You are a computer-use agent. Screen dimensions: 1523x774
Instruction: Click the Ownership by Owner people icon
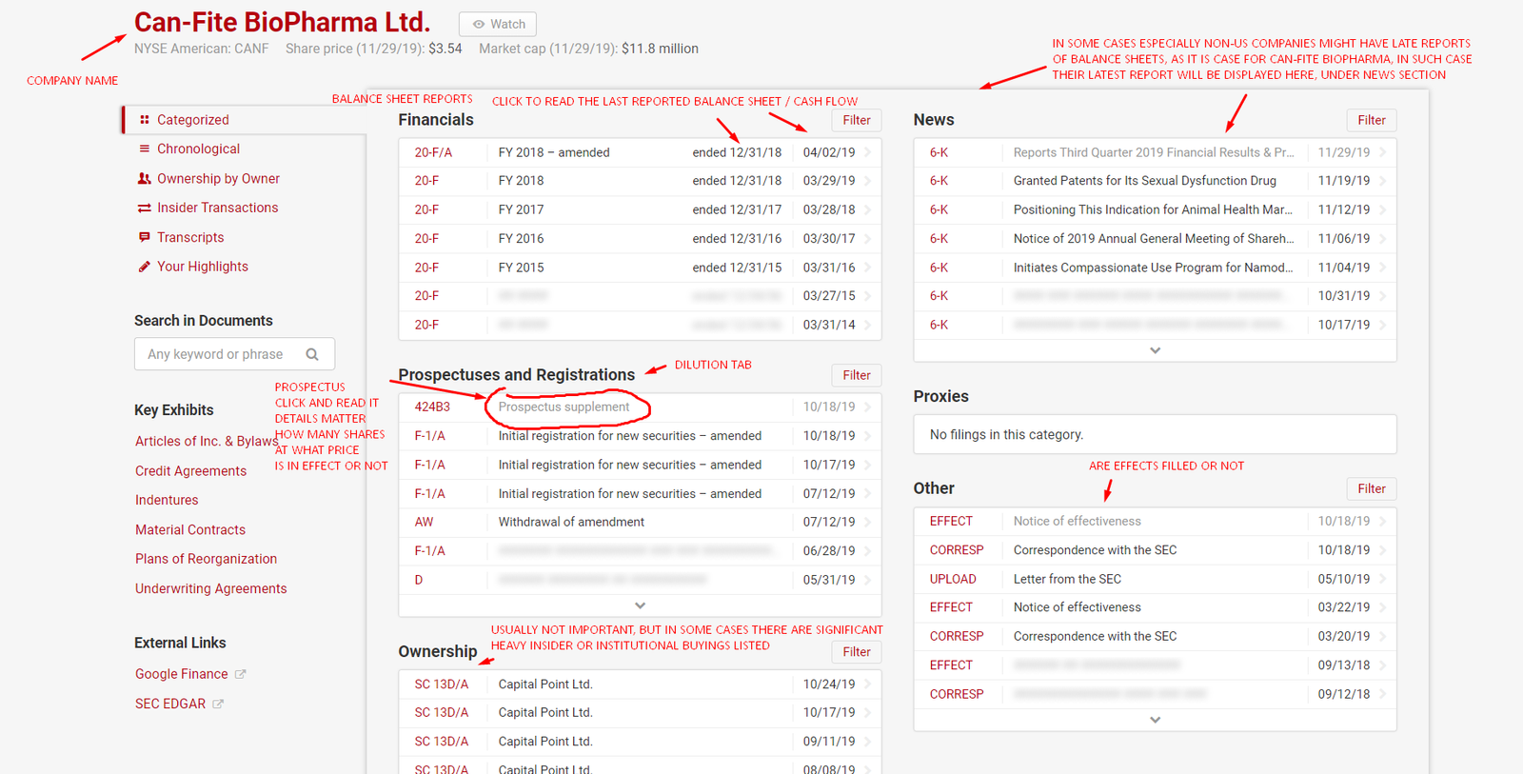click(x=145, y=179)
